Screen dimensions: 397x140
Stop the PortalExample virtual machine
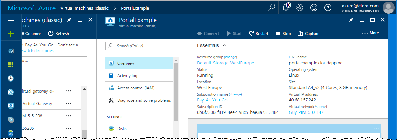[283, 33]
